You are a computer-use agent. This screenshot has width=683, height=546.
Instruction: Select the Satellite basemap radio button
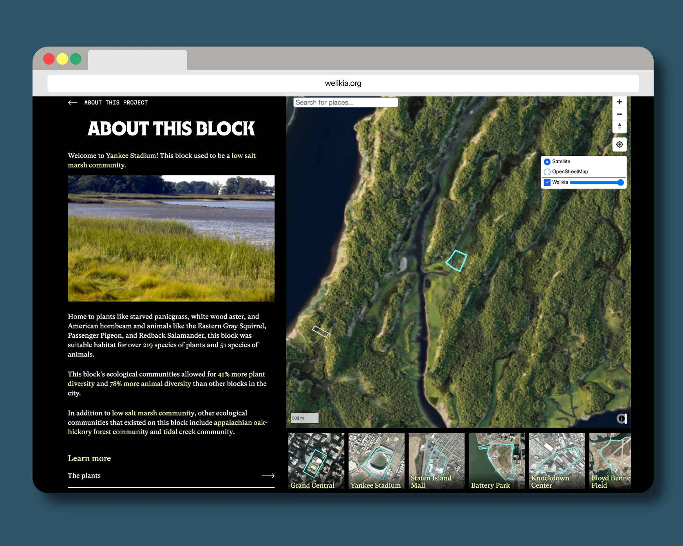click(547, 162)
